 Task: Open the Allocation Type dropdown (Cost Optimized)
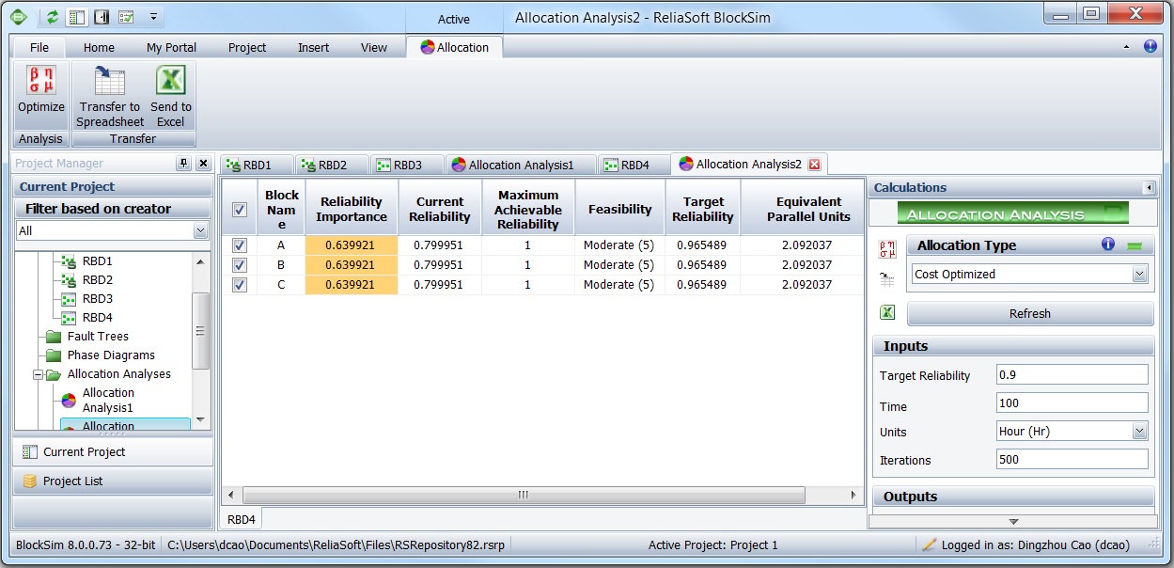pyautogui.click(x=1139, y=275)
